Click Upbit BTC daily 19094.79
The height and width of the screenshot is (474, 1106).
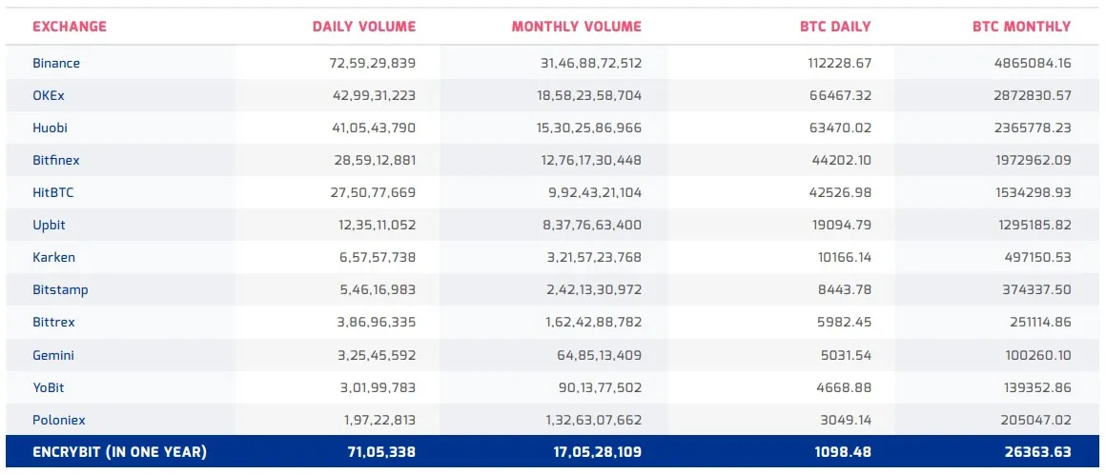[x=842, y=225]
